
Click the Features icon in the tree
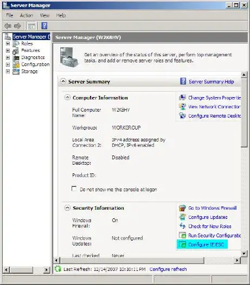click(x=16, y=50)
